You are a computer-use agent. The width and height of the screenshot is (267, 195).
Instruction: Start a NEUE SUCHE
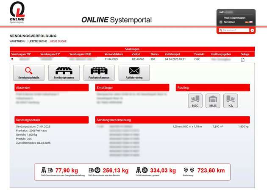58,41
